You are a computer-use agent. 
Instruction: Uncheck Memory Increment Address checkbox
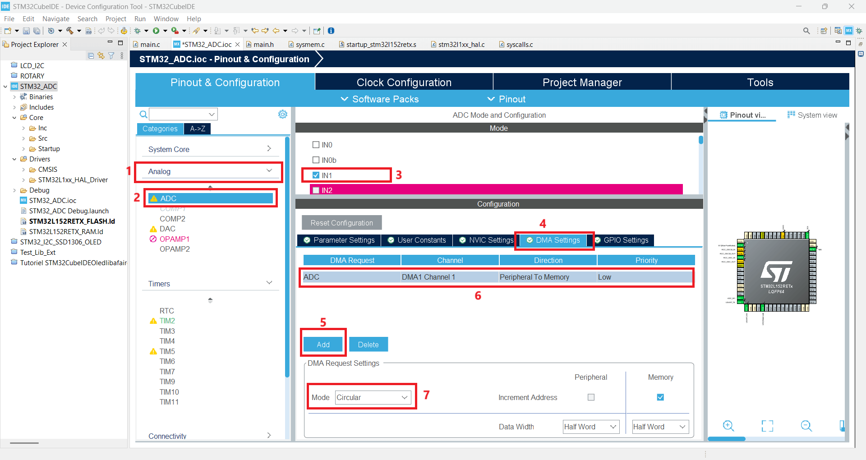tap(660, 397)
